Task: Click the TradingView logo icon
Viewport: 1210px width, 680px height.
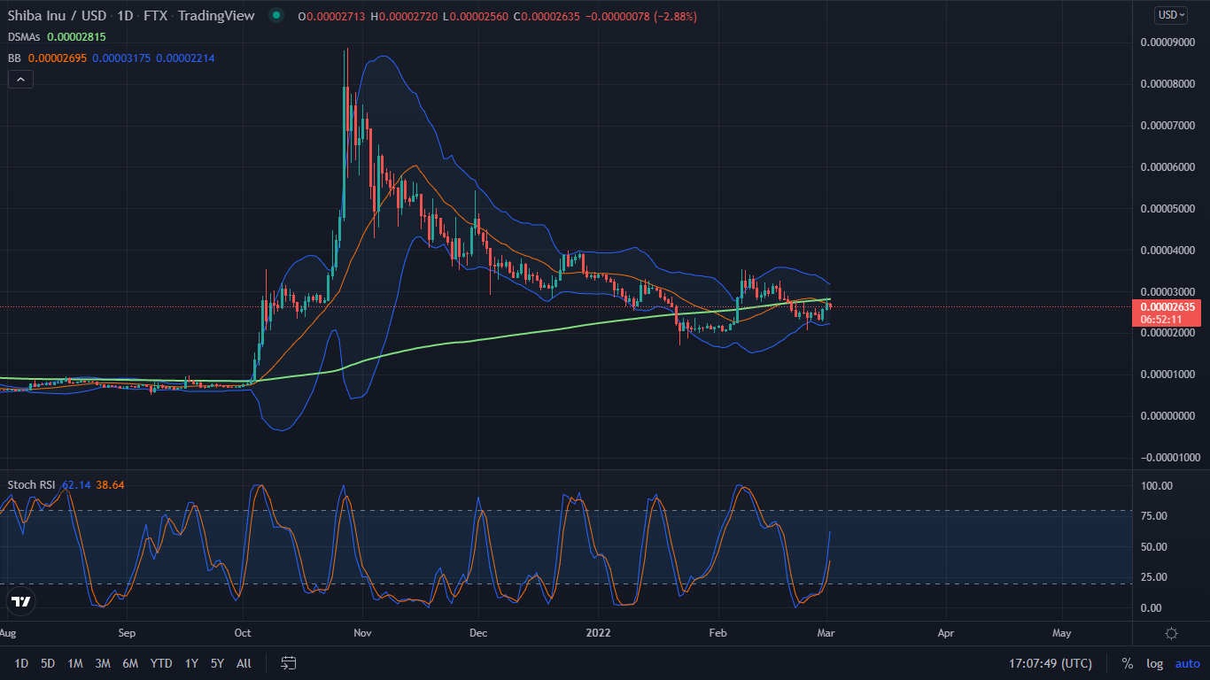Action: (19, 602)
